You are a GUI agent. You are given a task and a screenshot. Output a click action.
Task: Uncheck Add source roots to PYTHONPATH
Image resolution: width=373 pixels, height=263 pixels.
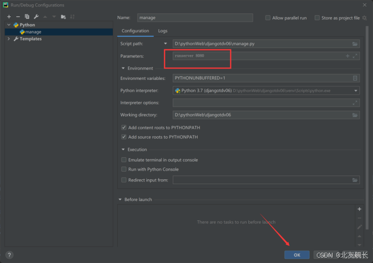(124, 137)
